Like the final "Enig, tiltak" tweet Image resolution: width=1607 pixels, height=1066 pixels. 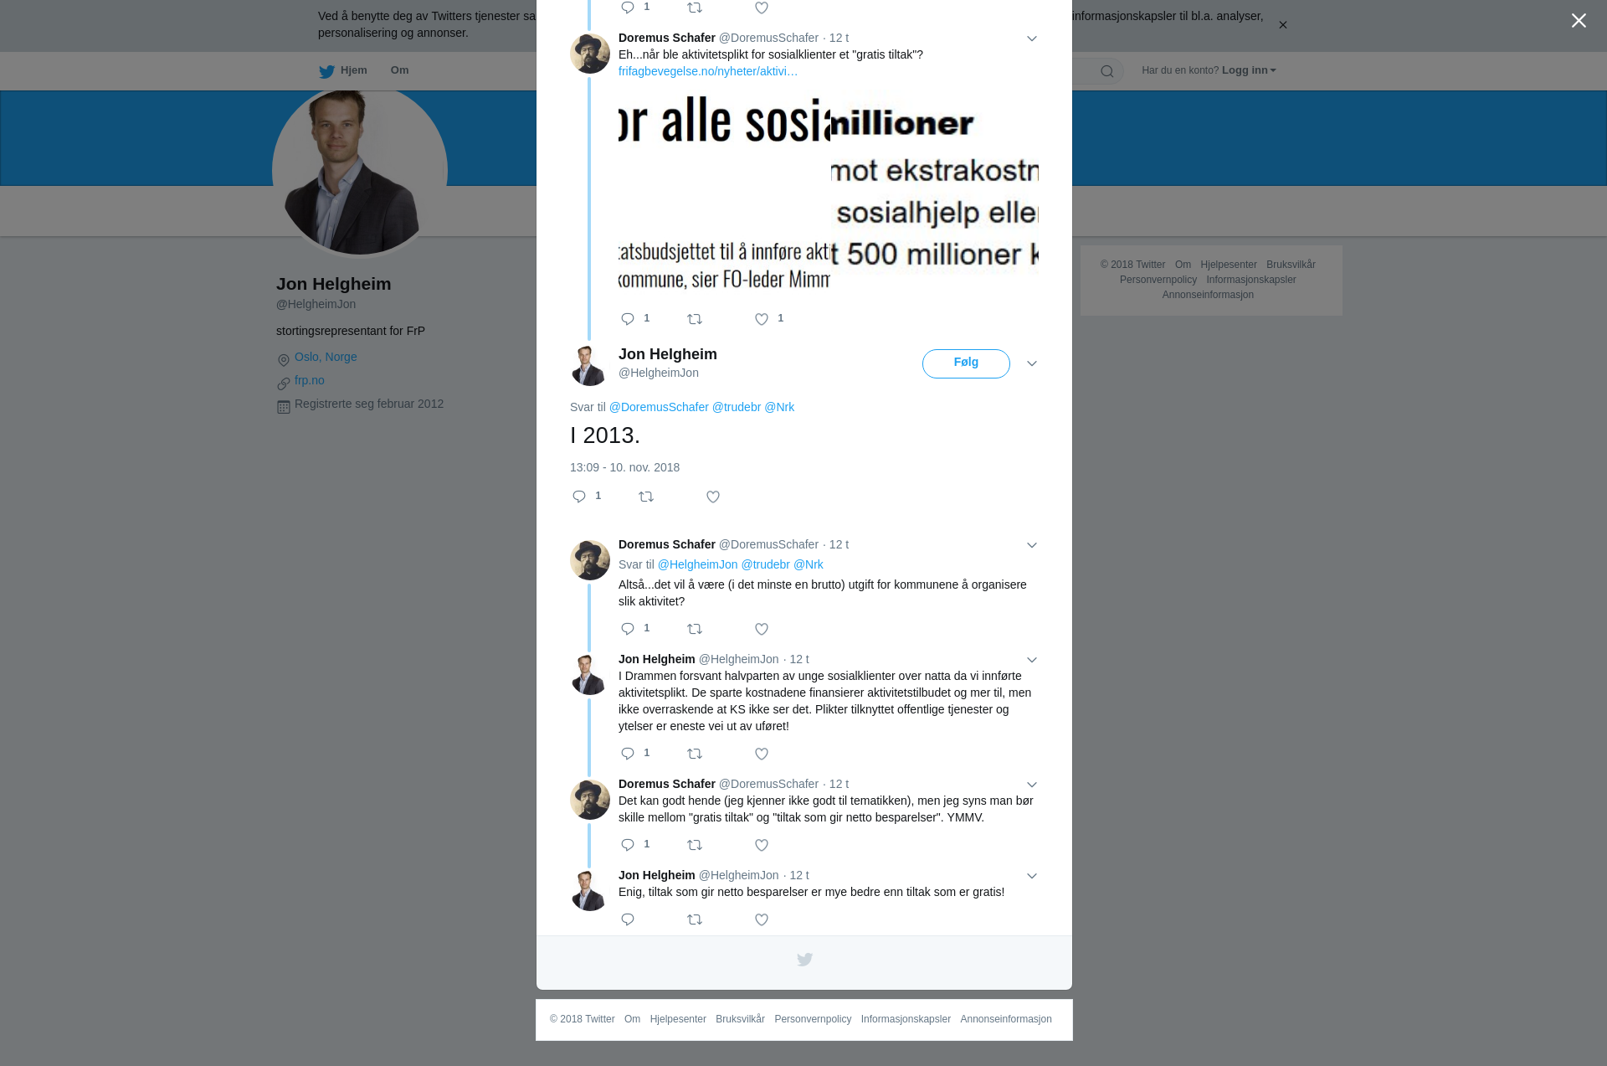(x=762, y=920)
